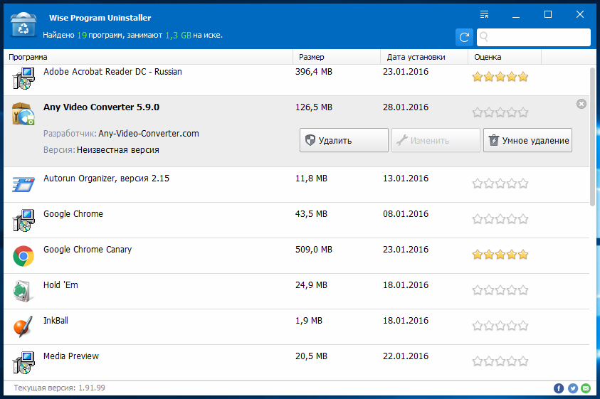
Task: Click the 1,9 MB size value
Action: tap(309, 321)
